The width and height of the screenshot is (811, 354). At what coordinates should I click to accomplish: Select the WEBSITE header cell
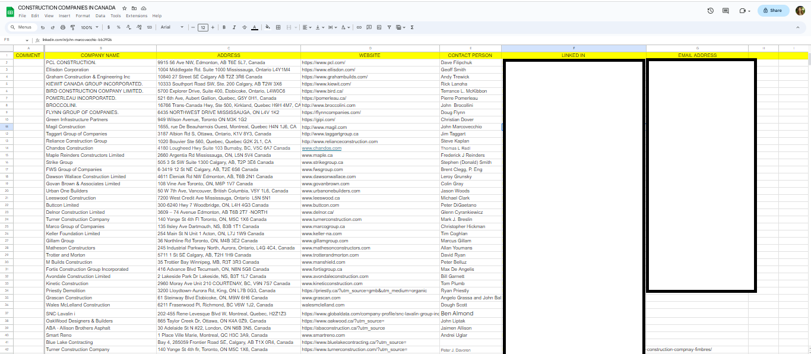pos(370,55)
